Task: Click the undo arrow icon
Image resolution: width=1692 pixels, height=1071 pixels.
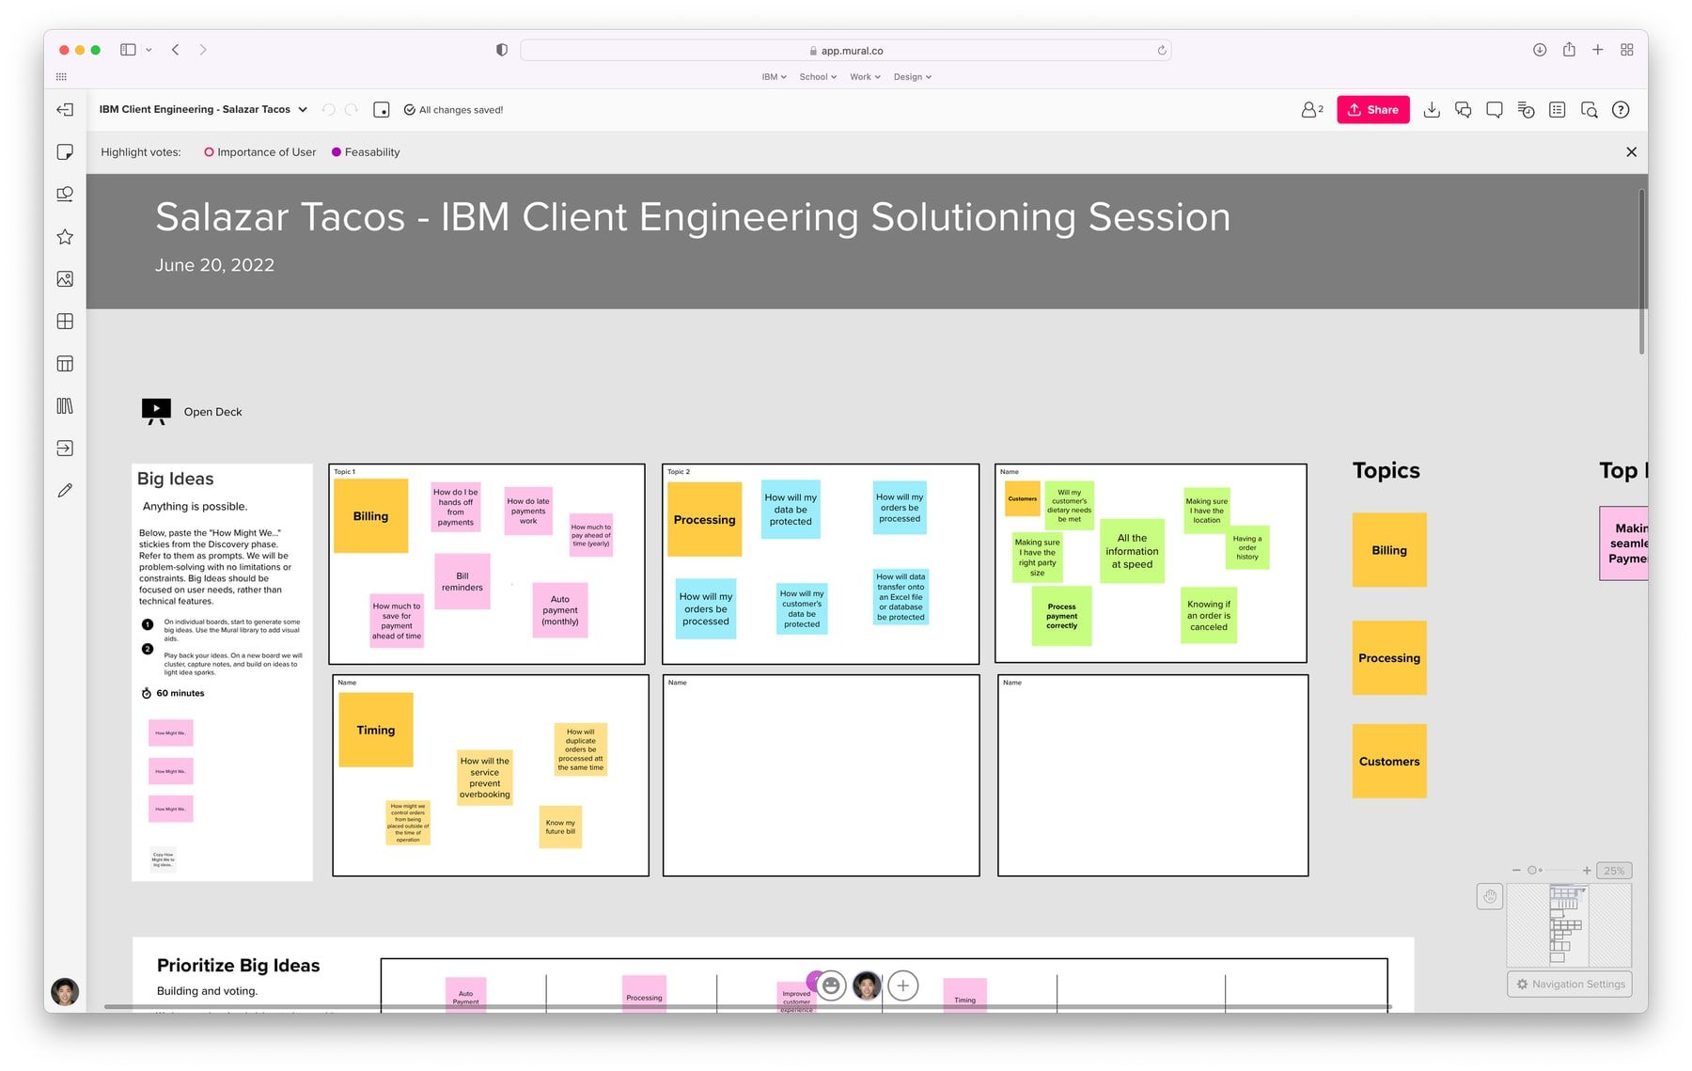Action: [328, 110]
